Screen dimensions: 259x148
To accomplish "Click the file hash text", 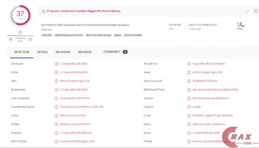I will (85, 25).
